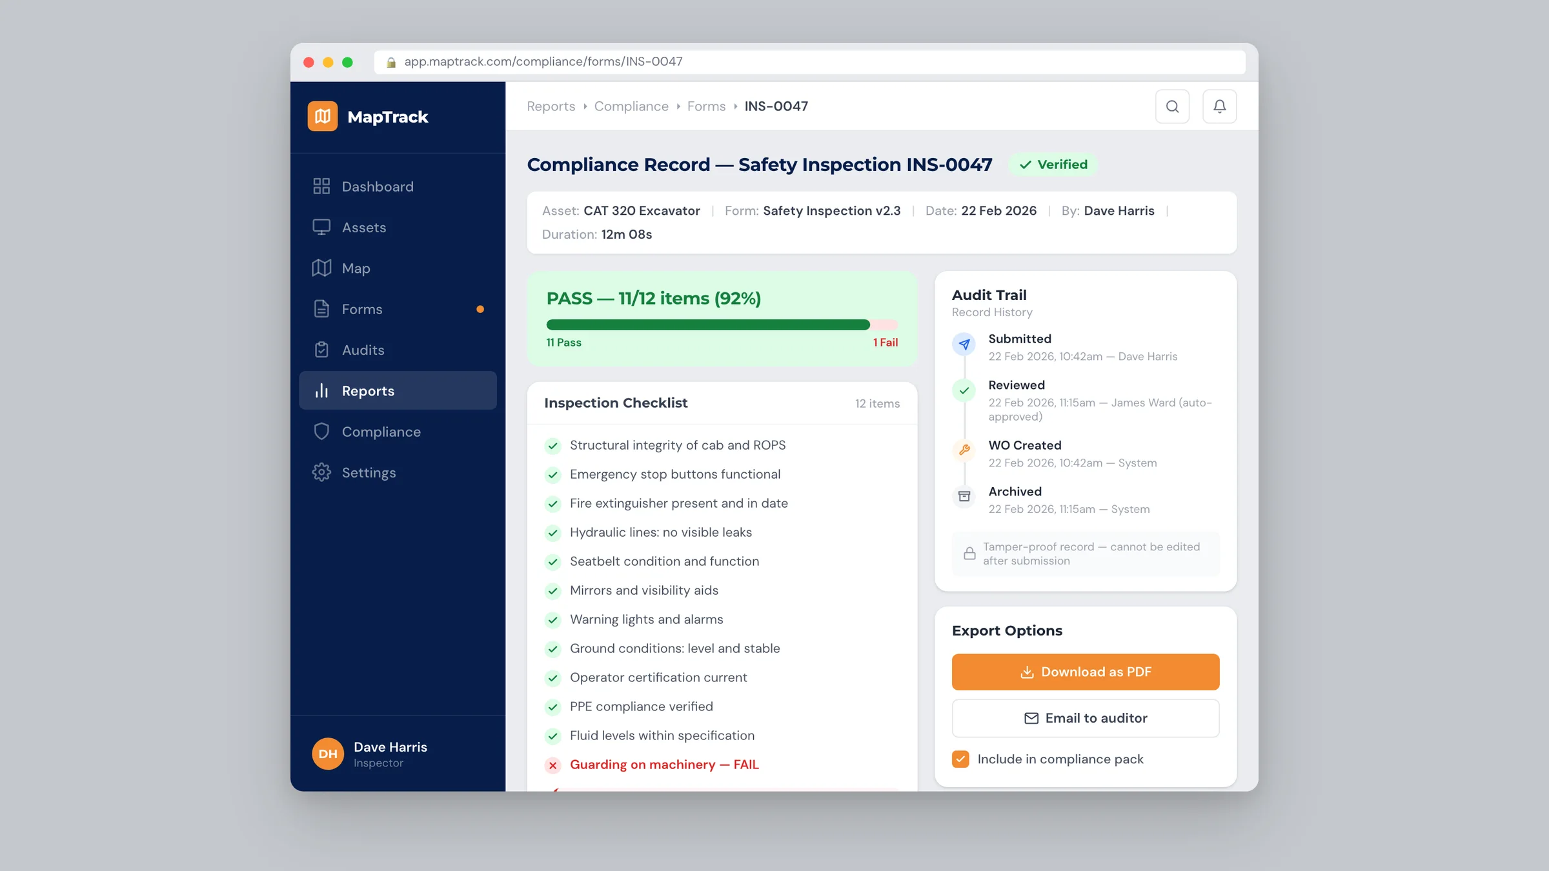Click the Compliance shield icon
Screen dimensions: 1549x871
tap(321, 432)
